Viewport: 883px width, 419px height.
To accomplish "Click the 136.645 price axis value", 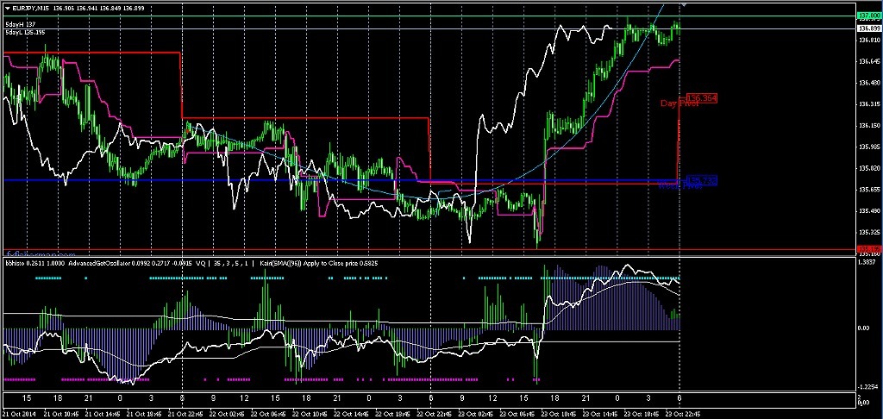I will (867, 61).
